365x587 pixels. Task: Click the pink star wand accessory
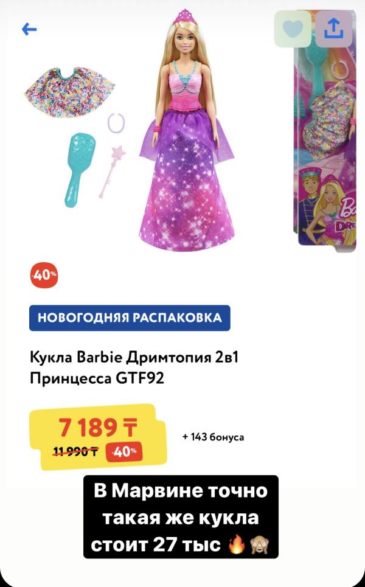point(113,172)
